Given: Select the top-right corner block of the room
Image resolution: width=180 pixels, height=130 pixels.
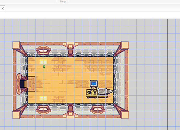Looking at the screenshot, I should pos(125,45).
